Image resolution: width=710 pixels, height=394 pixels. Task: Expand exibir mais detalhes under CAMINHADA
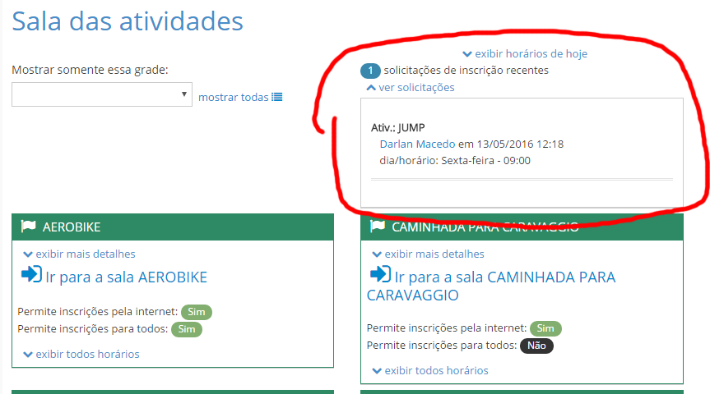(429, 254)
